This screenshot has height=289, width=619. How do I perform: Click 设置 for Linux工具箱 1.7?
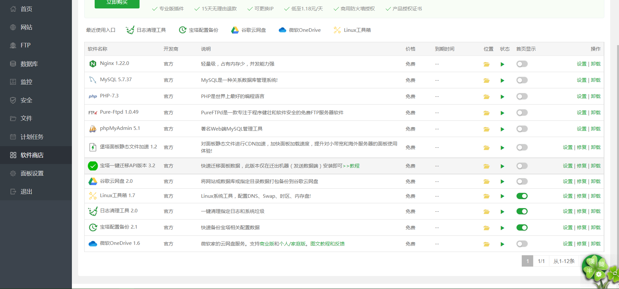[x=568, y=196]
